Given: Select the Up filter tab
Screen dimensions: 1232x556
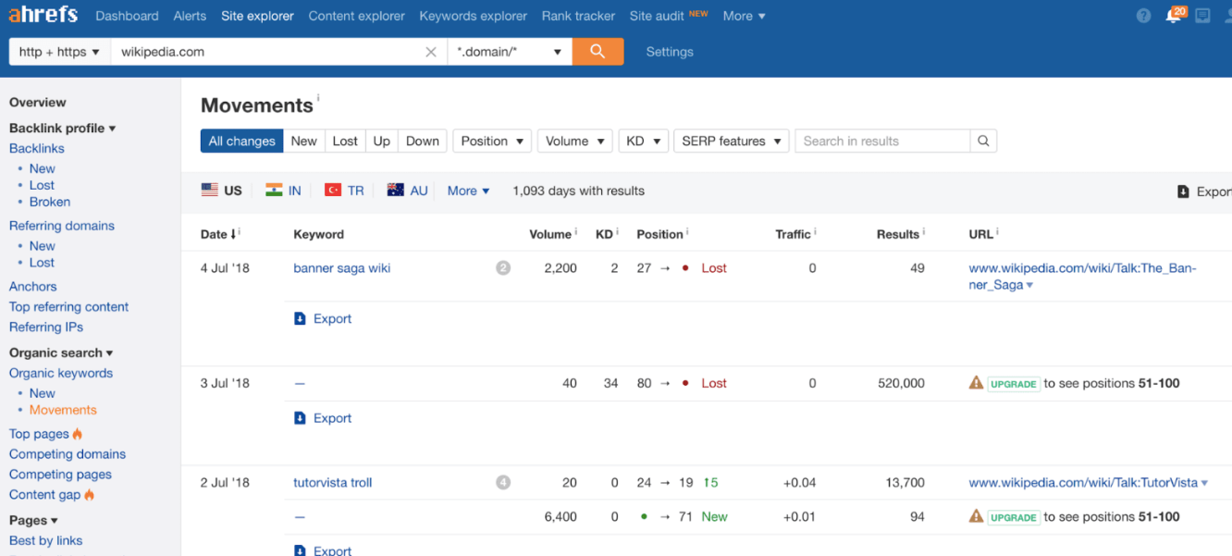Looking at the screenshot, I should [x=382, y=141].
